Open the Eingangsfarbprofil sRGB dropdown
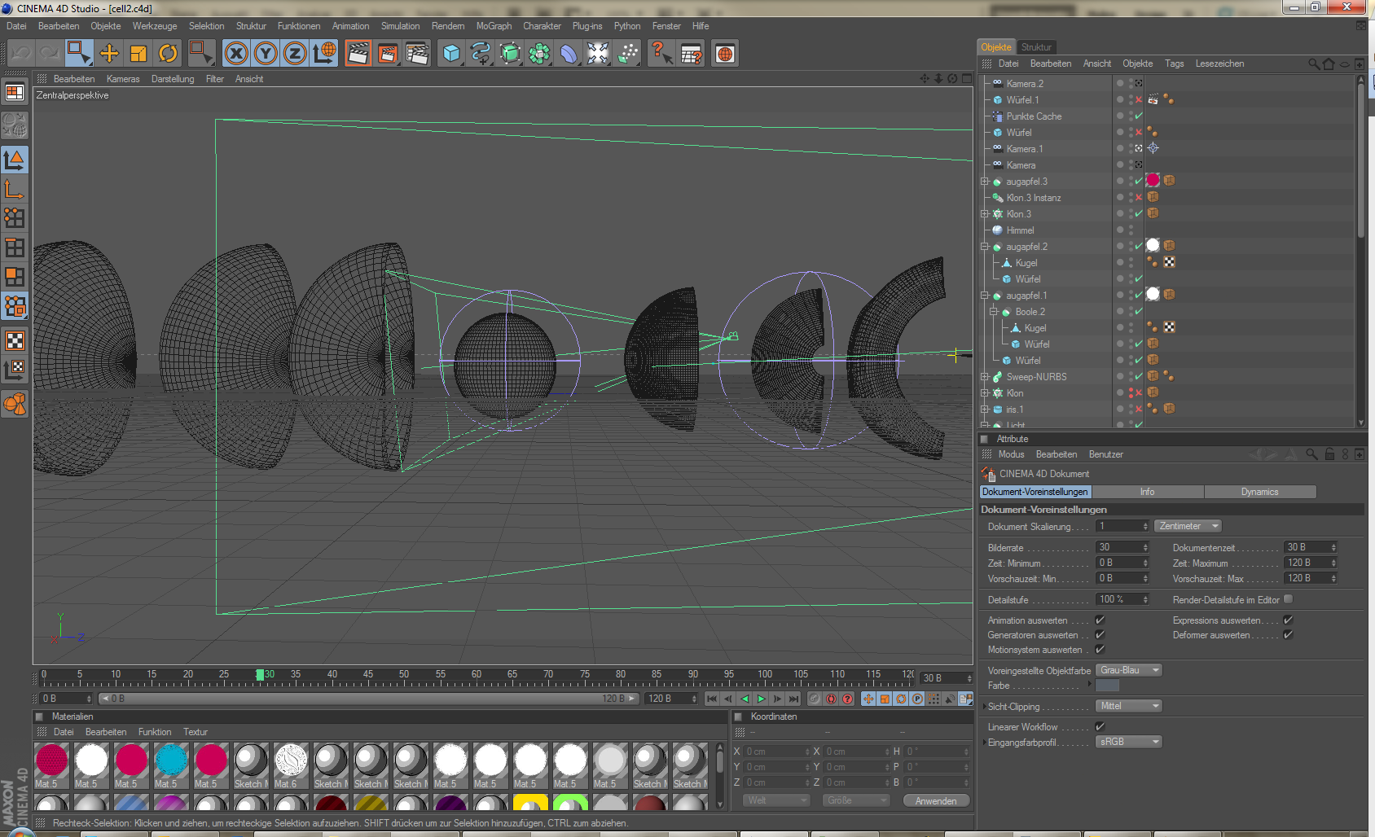 [1128, 742]
